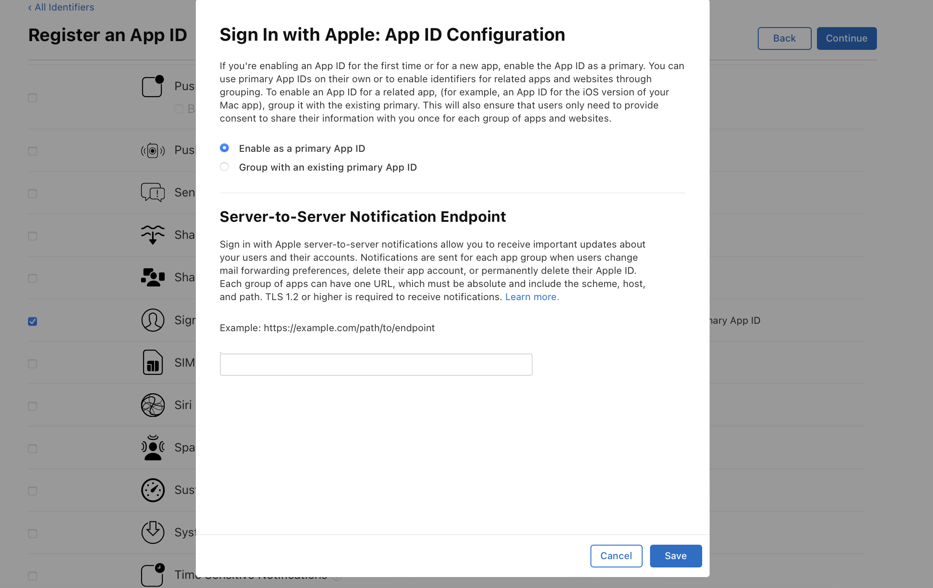
Task: Open the Learn more link
Action: 532,297
